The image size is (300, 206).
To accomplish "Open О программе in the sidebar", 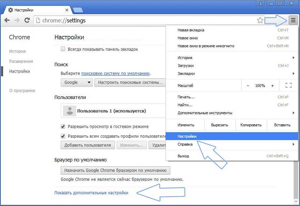I will [x=22, y=90].
